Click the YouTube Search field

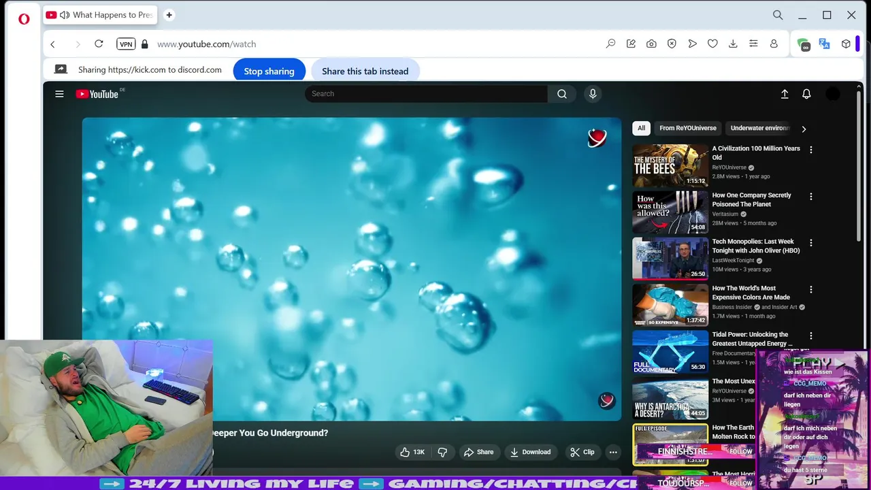(426, 94)
